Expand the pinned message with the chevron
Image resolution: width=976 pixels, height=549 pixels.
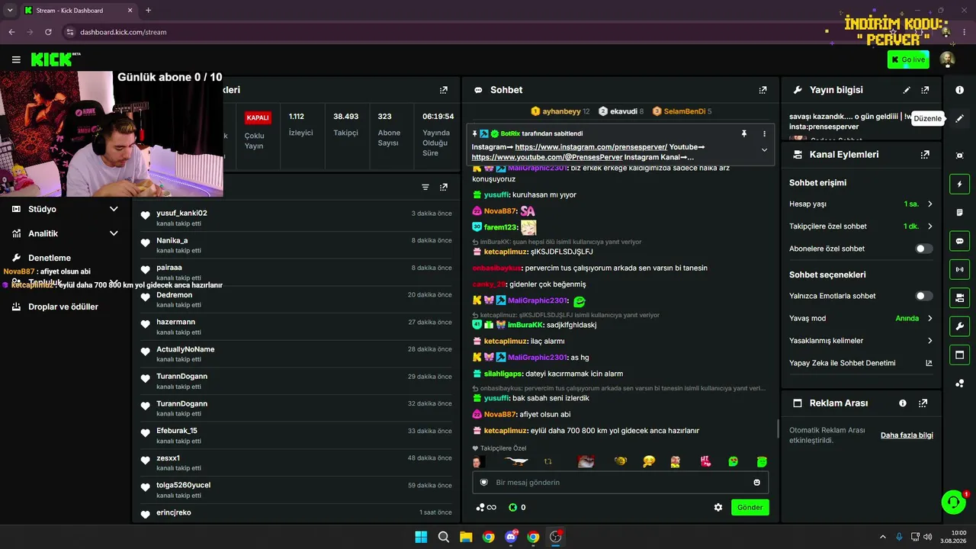pos(764,149)
